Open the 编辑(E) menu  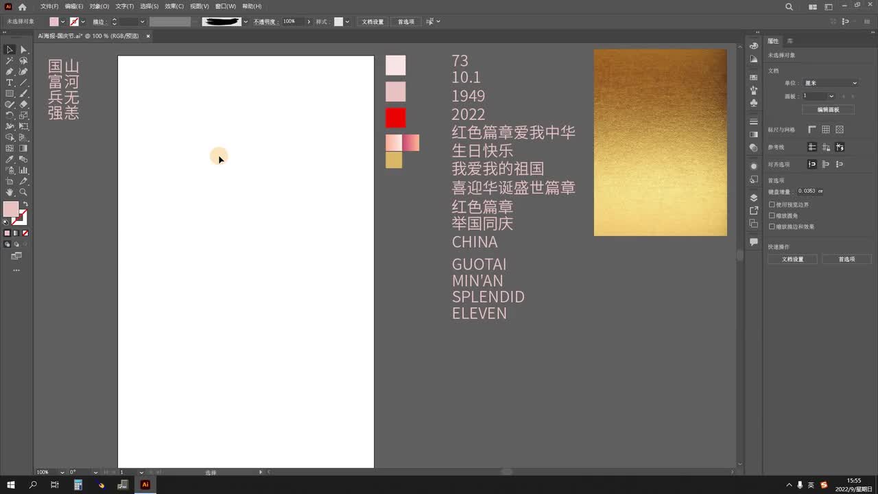(x=74, y=6)
